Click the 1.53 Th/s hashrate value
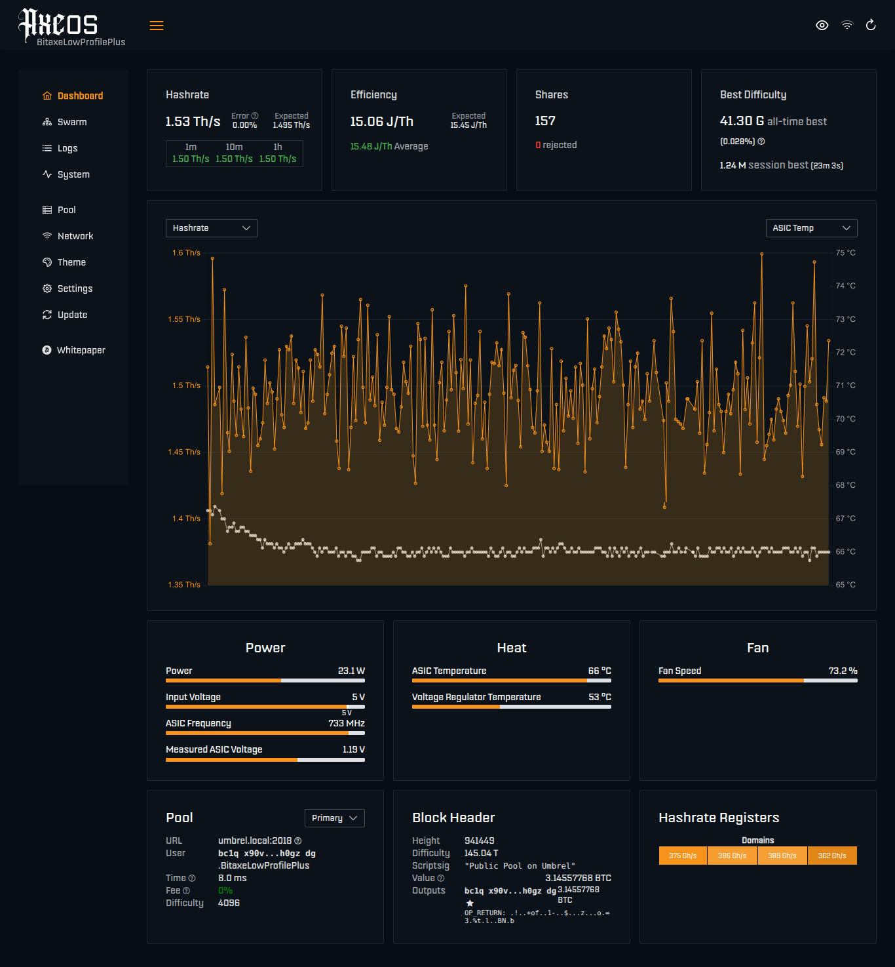The width and height of the screenshot is (895, 967). [x=193, y=121]
